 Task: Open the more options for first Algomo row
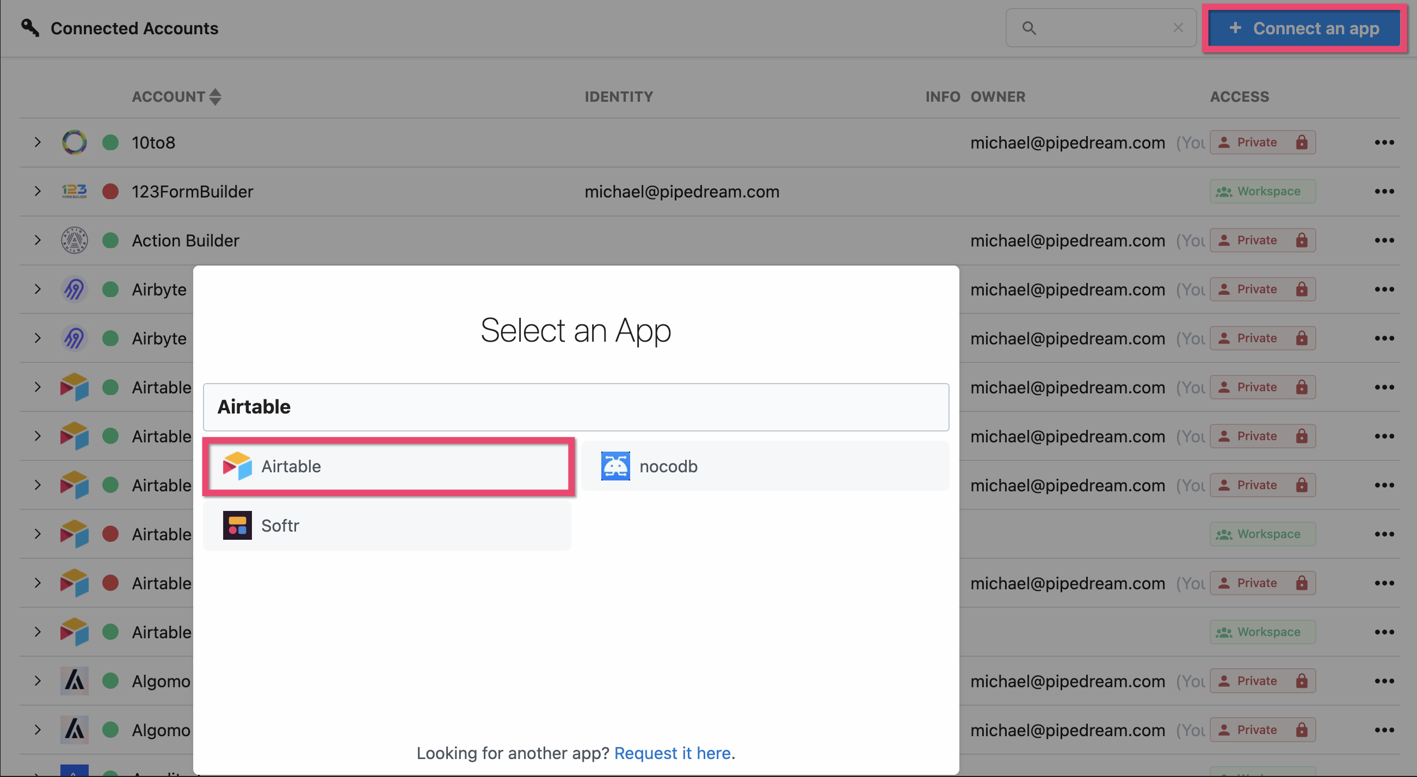1384,681
